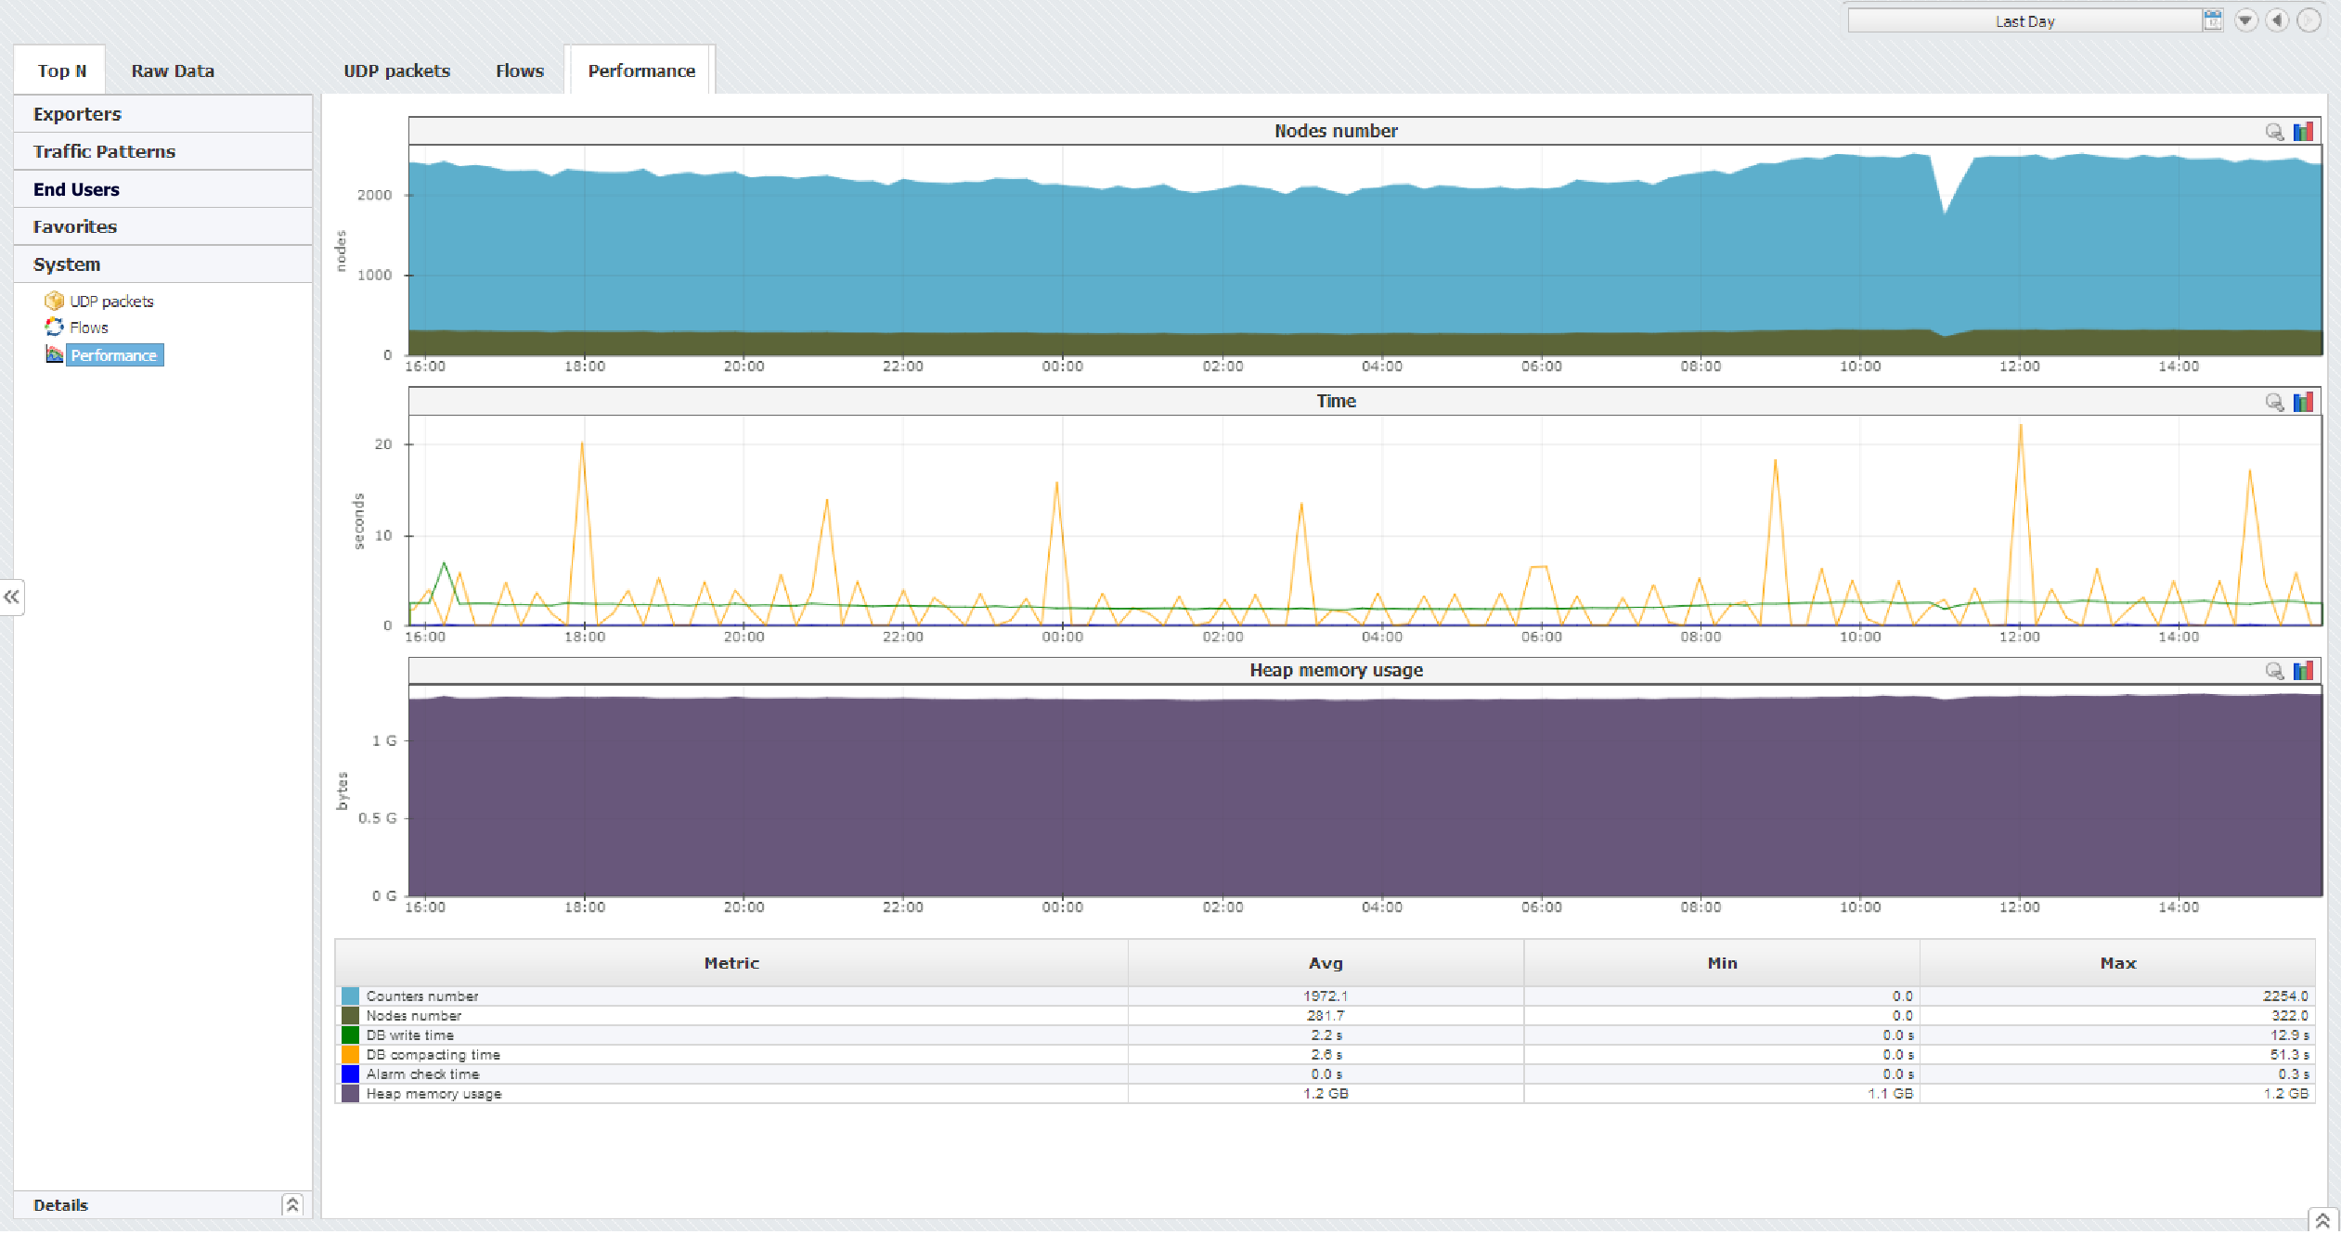Image resolution: width=2341 pixels, height=1234 pixels.
Task: Collapse the Details panel chevron
Action: click(293, 1203)
